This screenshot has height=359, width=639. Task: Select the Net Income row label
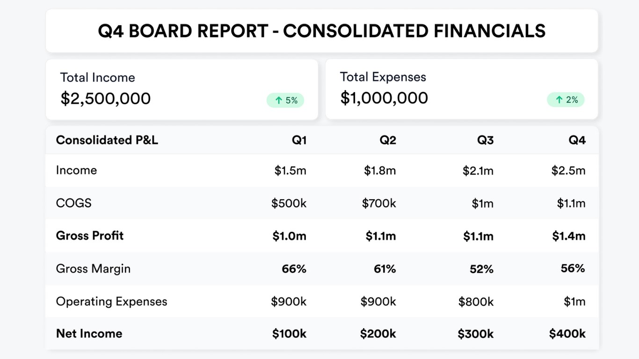pyautogui.click(x=89, y=334)
